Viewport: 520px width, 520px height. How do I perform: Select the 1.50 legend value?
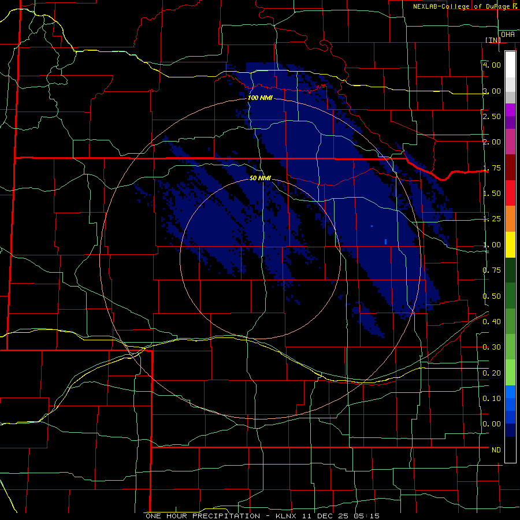coord(492,194)
